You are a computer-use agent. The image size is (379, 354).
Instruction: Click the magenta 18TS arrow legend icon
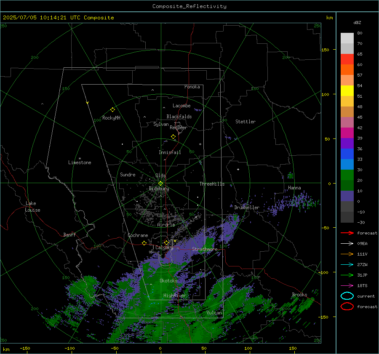pyautogui.click(x=347, y=286)
